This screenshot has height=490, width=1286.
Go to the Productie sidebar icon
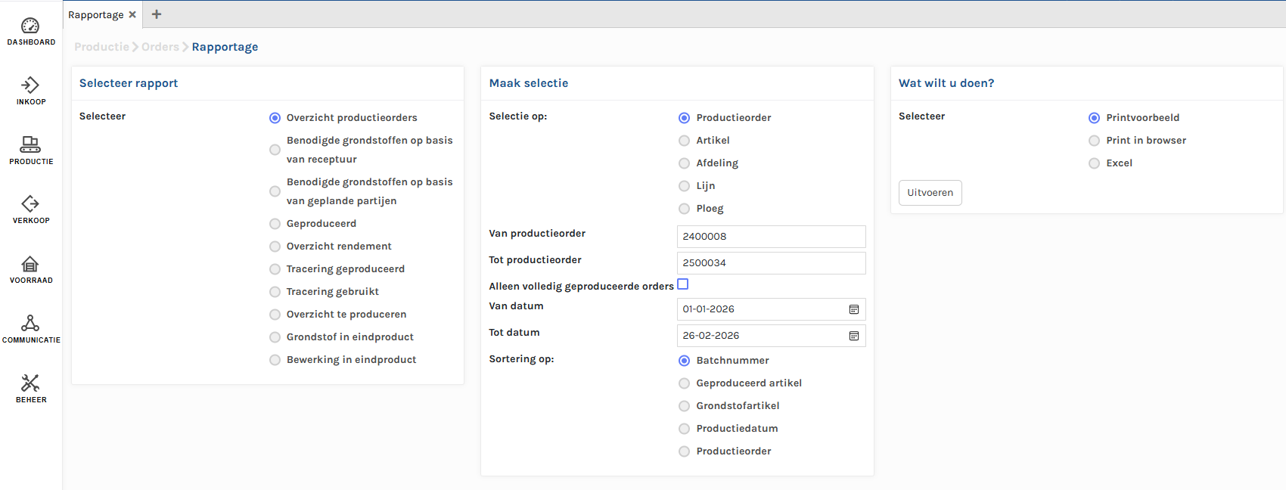click(x=30, y=144)
